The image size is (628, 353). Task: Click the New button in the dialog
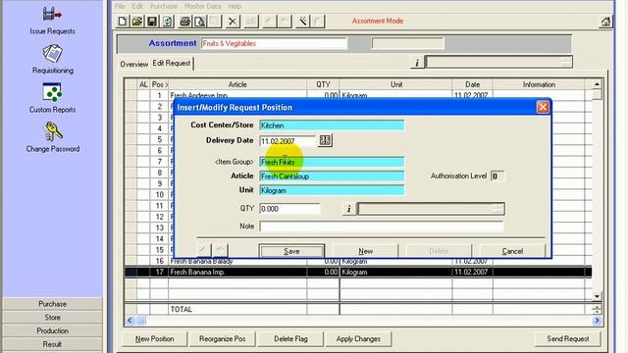coord(365,251)
